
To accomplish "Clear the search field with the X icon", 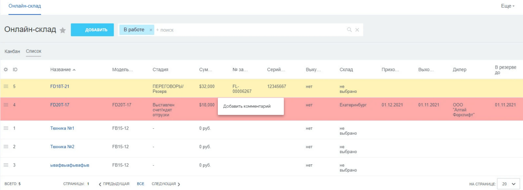I will click(x=357, y=30).
